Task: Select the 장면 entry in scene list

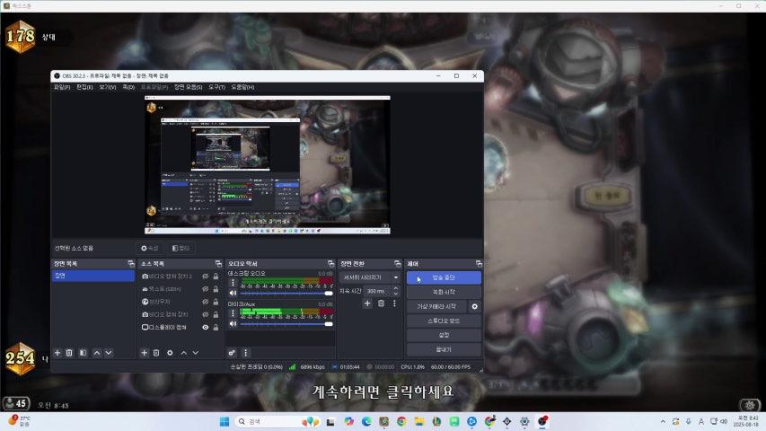Action: [92, 276]
